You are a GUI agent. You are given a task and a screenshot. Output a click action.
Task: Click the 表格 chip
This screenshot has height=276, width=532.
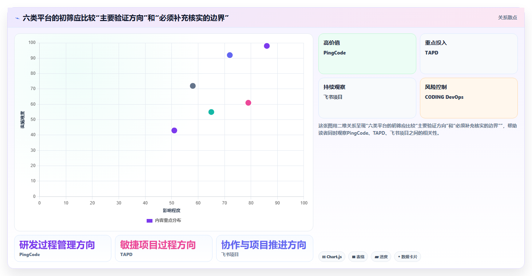(358, 257)
